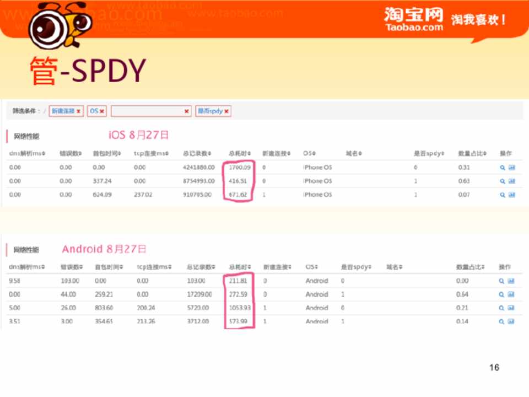Clear the empty filter tag with the red X
This screenshot has width=529, height=397.
click(x=187, y=111)
